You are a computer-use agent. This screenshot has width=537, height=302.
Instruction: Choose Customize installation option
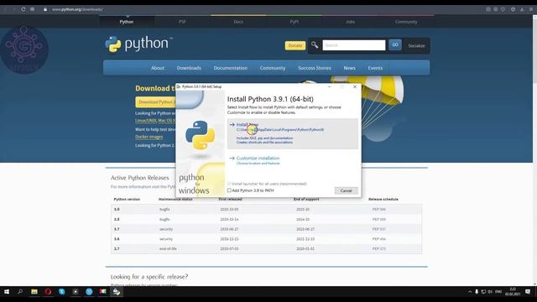[x=258, y=159]
